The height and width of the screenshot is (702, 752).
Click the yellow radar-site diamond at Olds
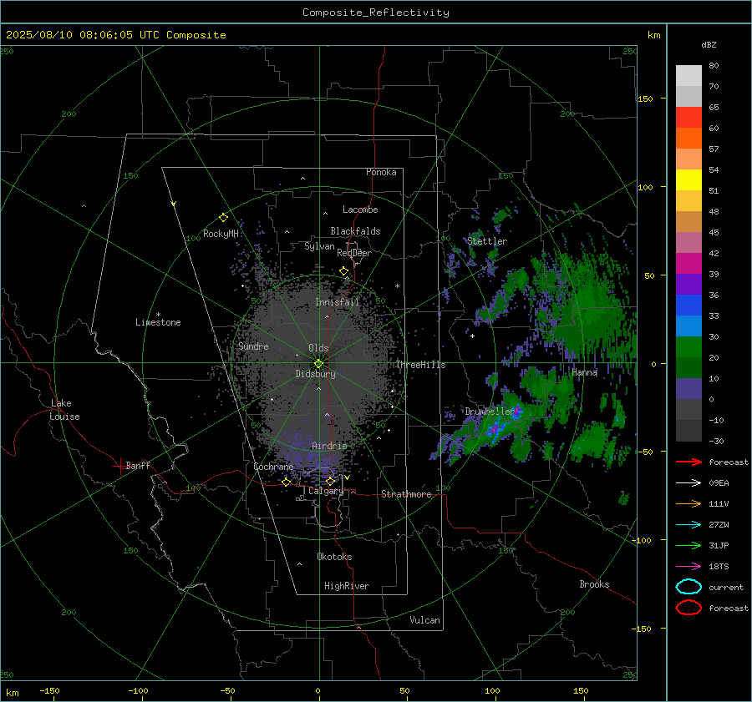click(319, 363)
